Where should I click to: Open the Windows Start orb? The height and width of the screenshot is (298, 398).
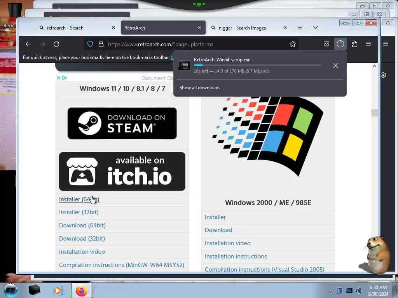pyautogui.click(x=10, y=290)
